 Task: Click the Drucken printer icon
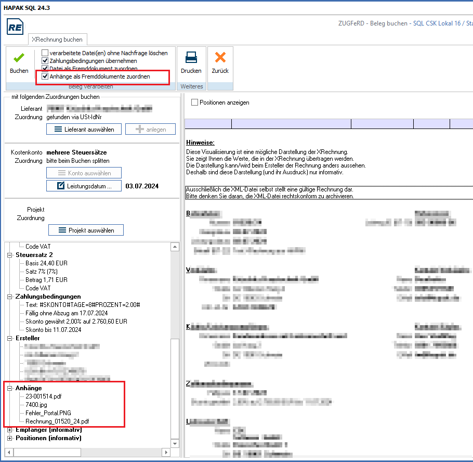click(191, 58)
